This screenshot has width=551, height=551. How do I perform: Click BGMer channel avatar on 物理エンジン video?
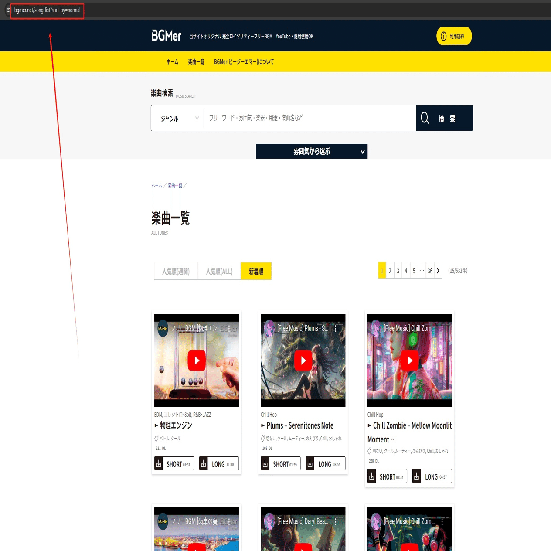pyautogui.click(x=163, y=329)
